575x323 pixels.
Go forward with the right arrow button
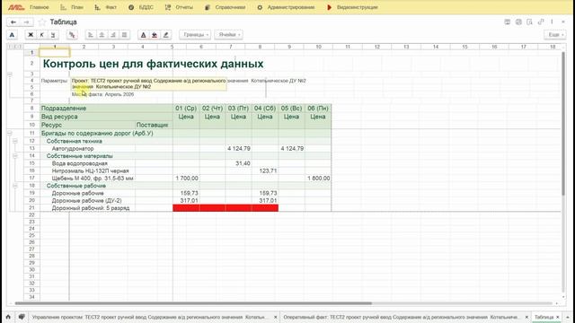26,22
